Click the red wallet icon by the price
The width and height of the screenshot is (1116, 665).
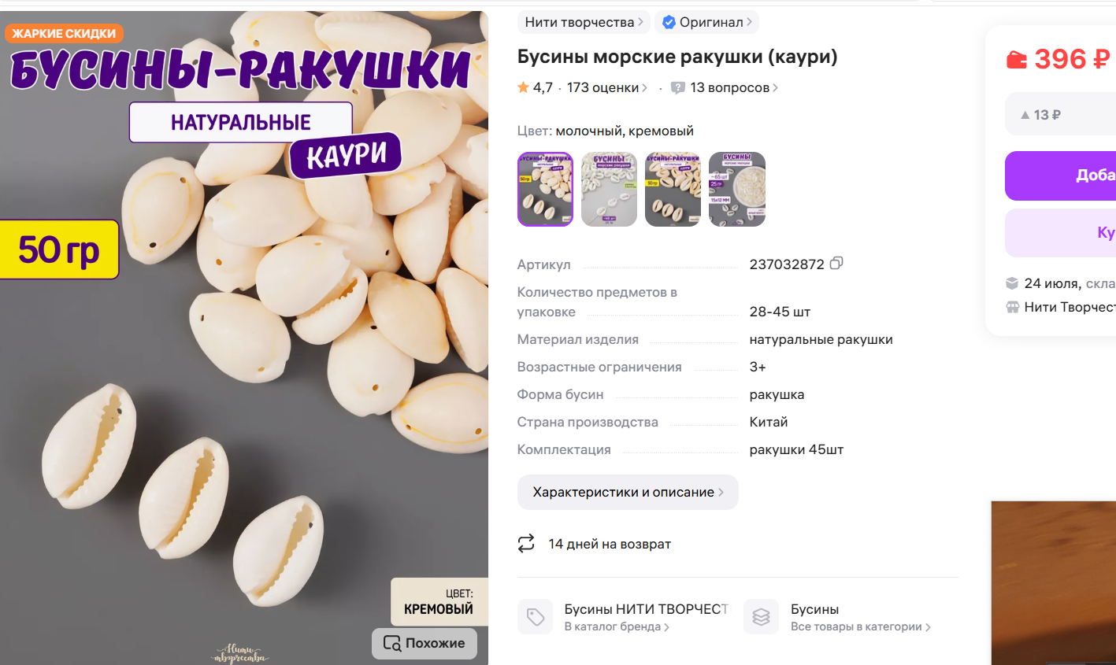tap(1017, 60)
